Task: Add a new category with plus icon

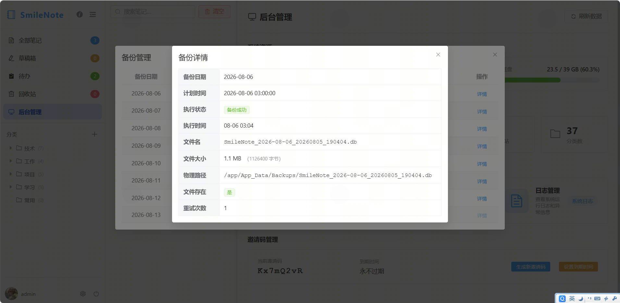Action: click(94, 134)
